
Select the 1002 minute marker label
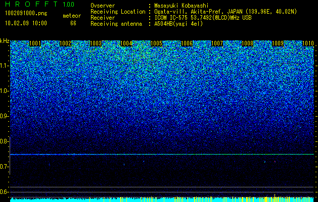pyautogui.click(x=66, y=43)
